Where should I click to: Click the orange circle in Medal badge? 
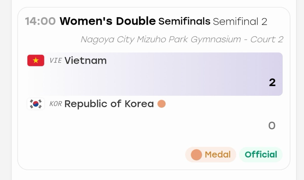point(196,155)
